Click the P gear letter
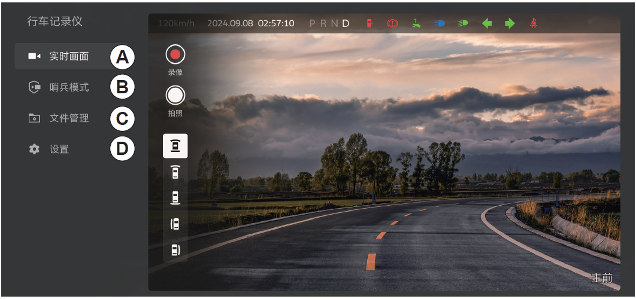Screen dimensions: 636x299 click(x=313, y=23)
